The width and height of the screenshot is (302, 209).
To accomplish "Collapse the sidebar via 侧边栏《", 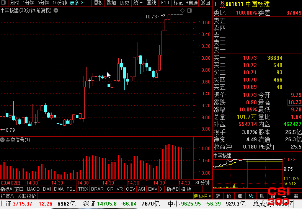I will [x=203, y=196].
